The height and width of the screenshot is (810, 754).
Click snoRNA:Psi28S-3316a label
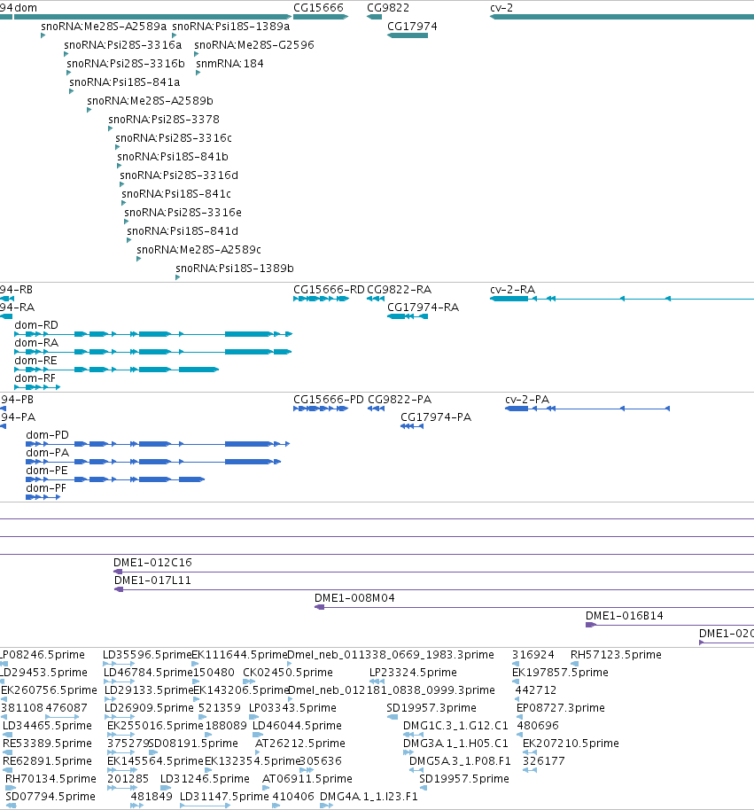click(123, 45)
